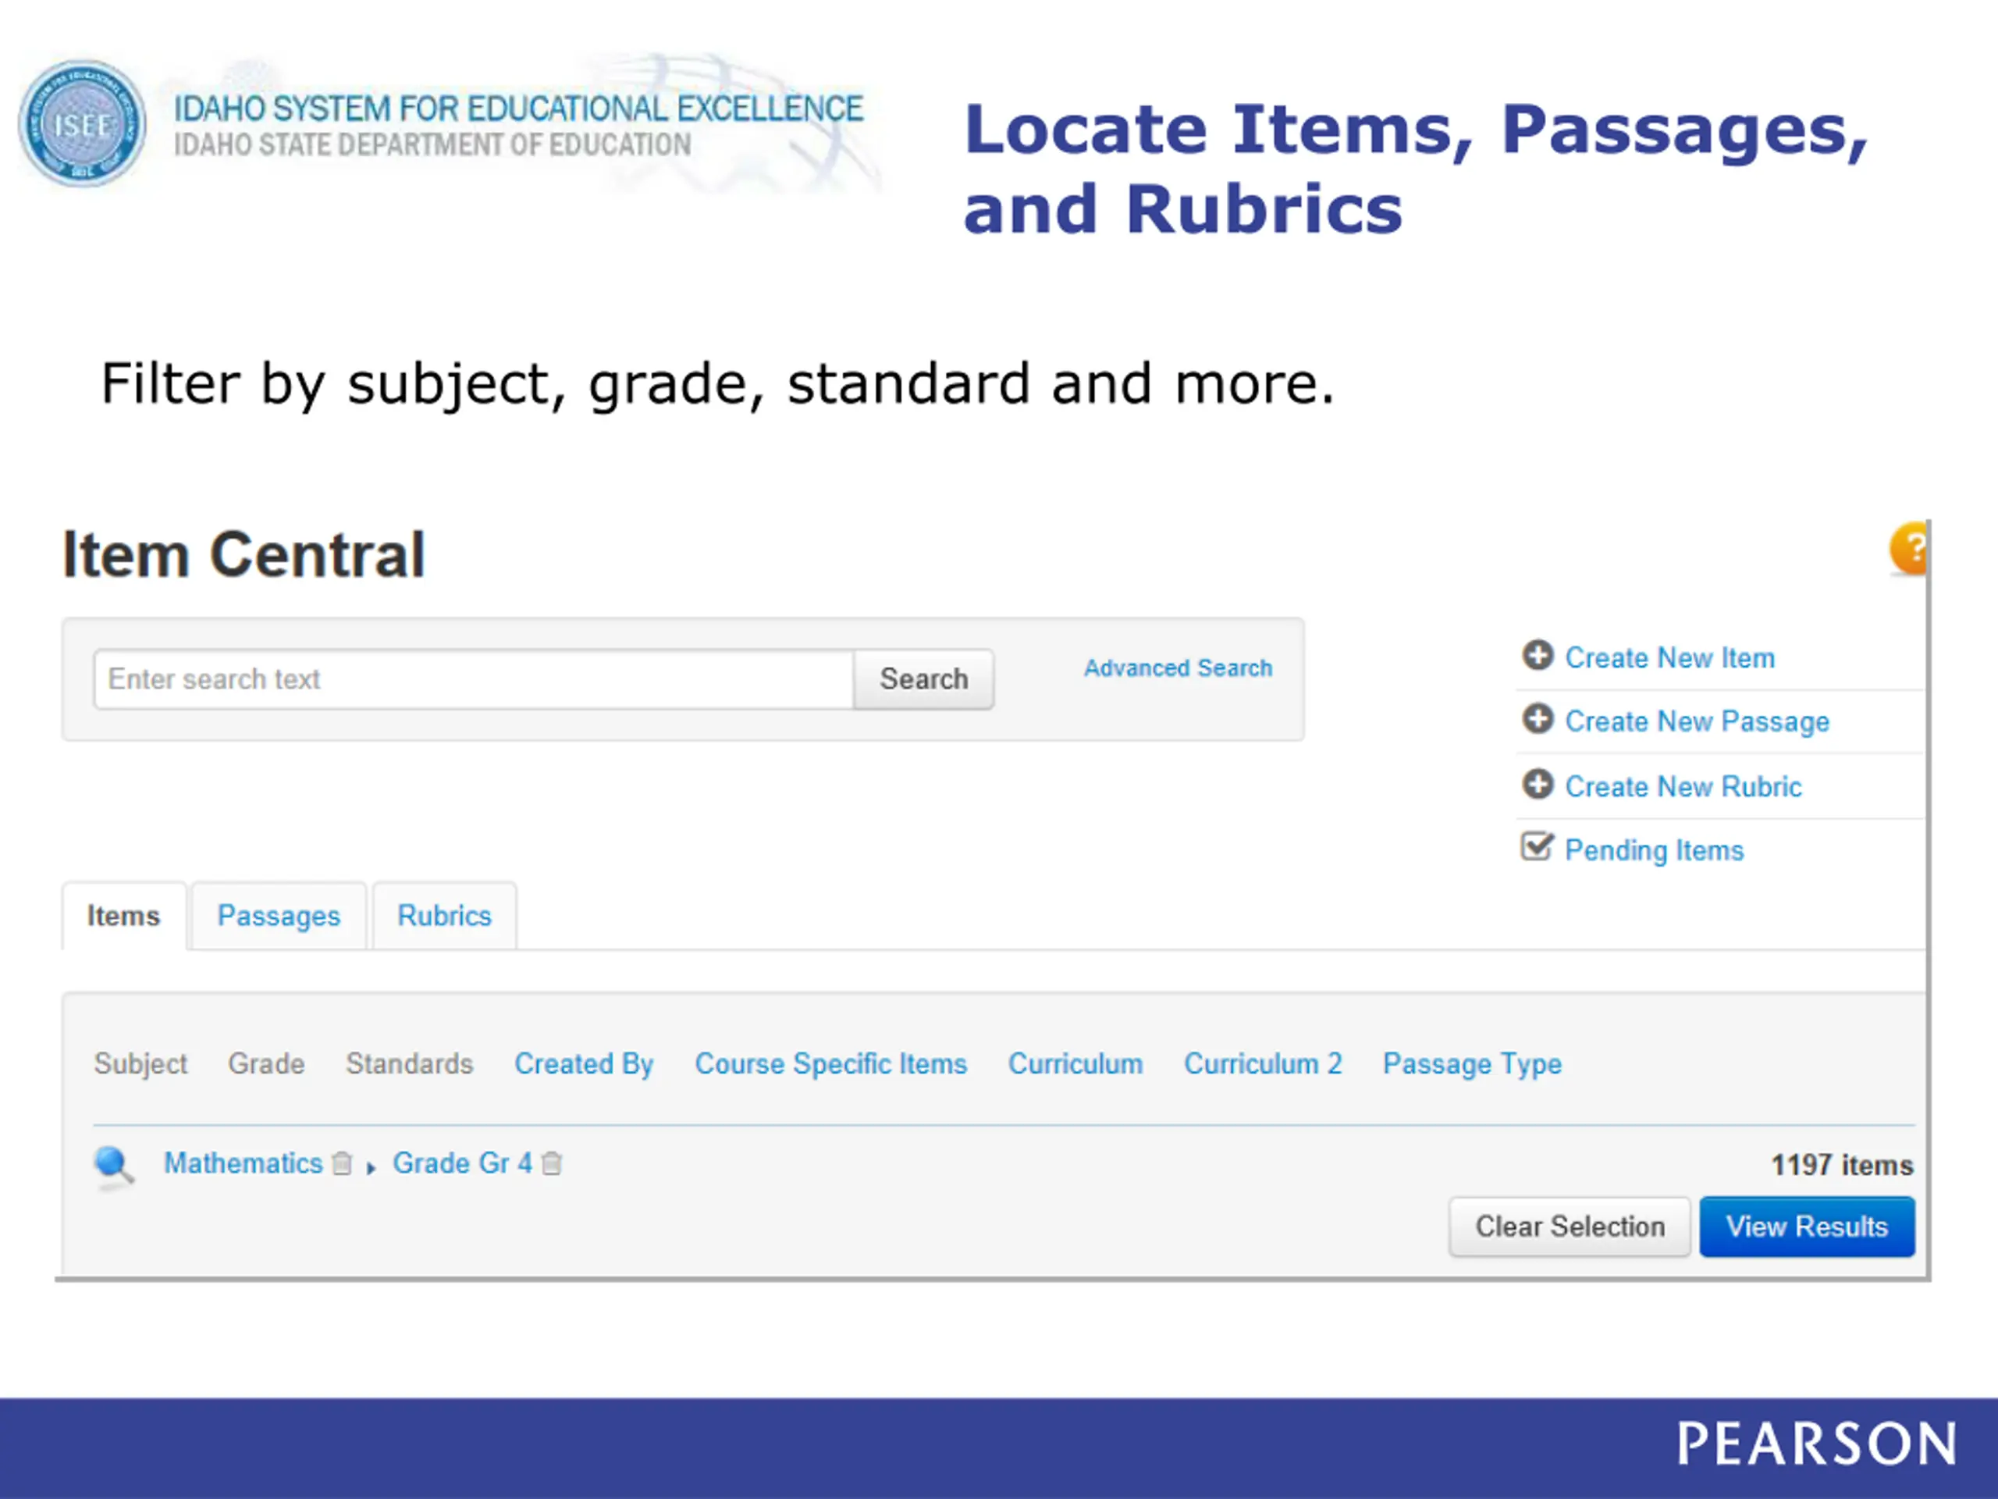Screen dimensions: 1998x1499
Task: Remove Grade Gr 4 filter trash icon
Action: click(x=551, y=1164)
